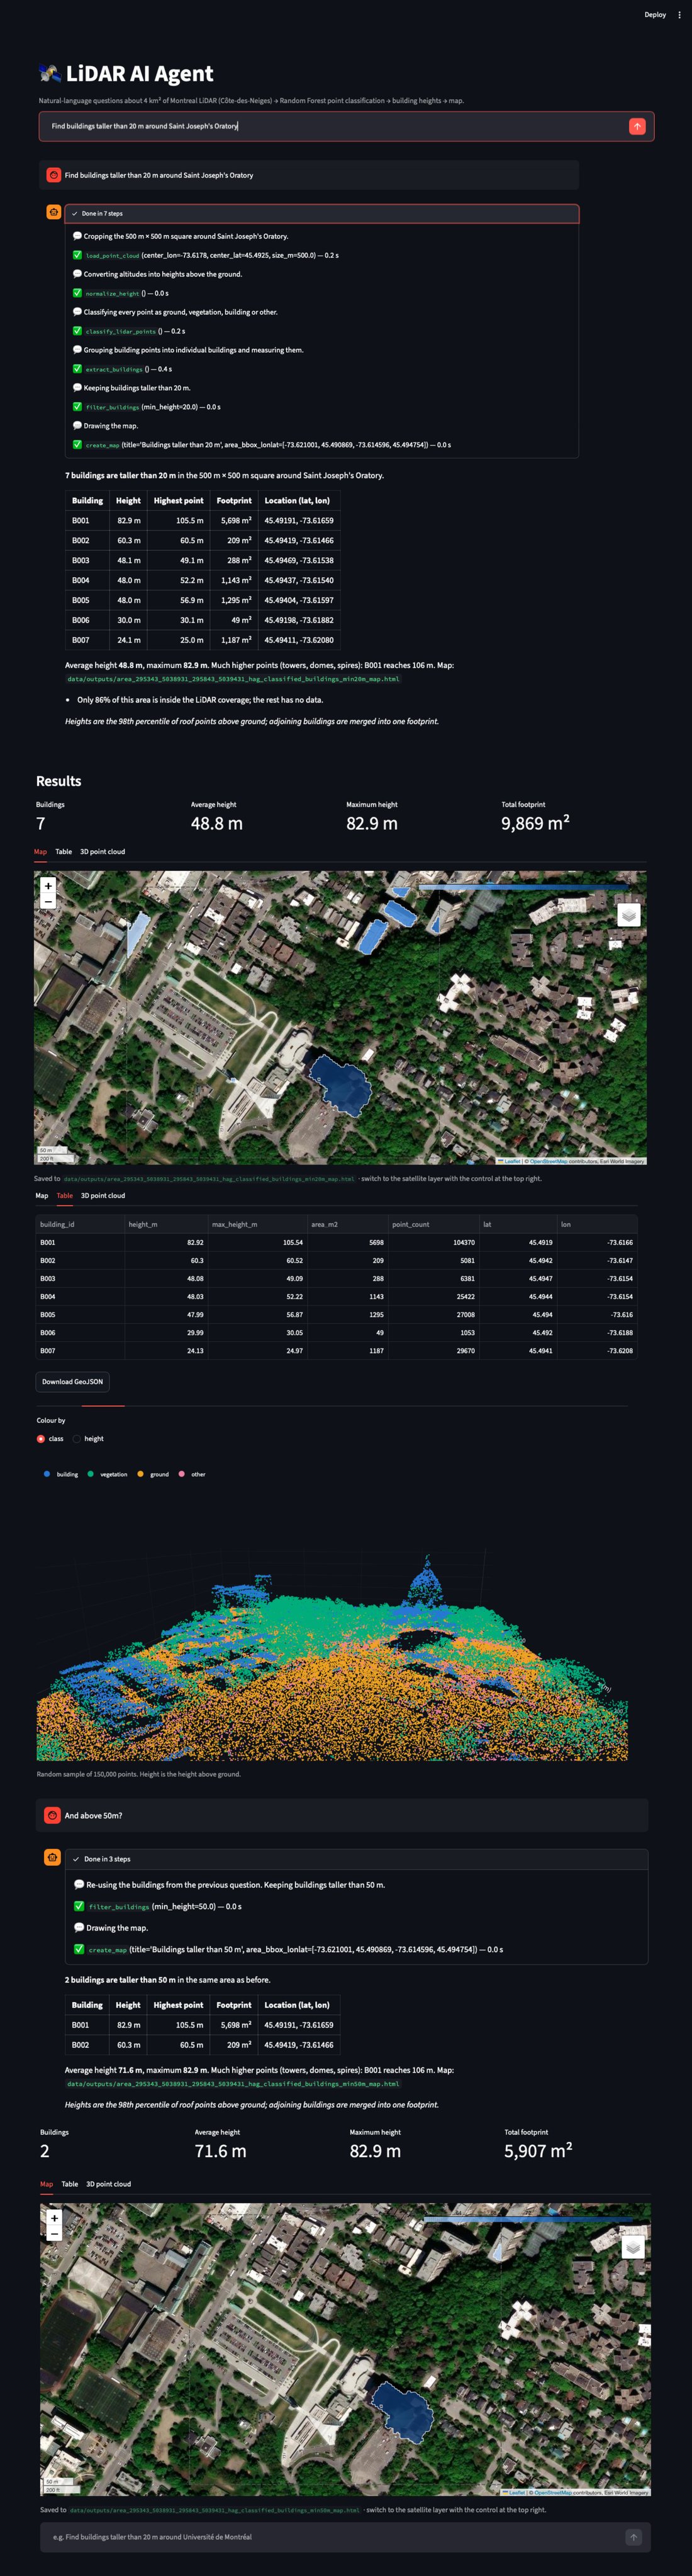Click the user avatar of the first question
The image size is (692, 2576).
coord(53,175)
